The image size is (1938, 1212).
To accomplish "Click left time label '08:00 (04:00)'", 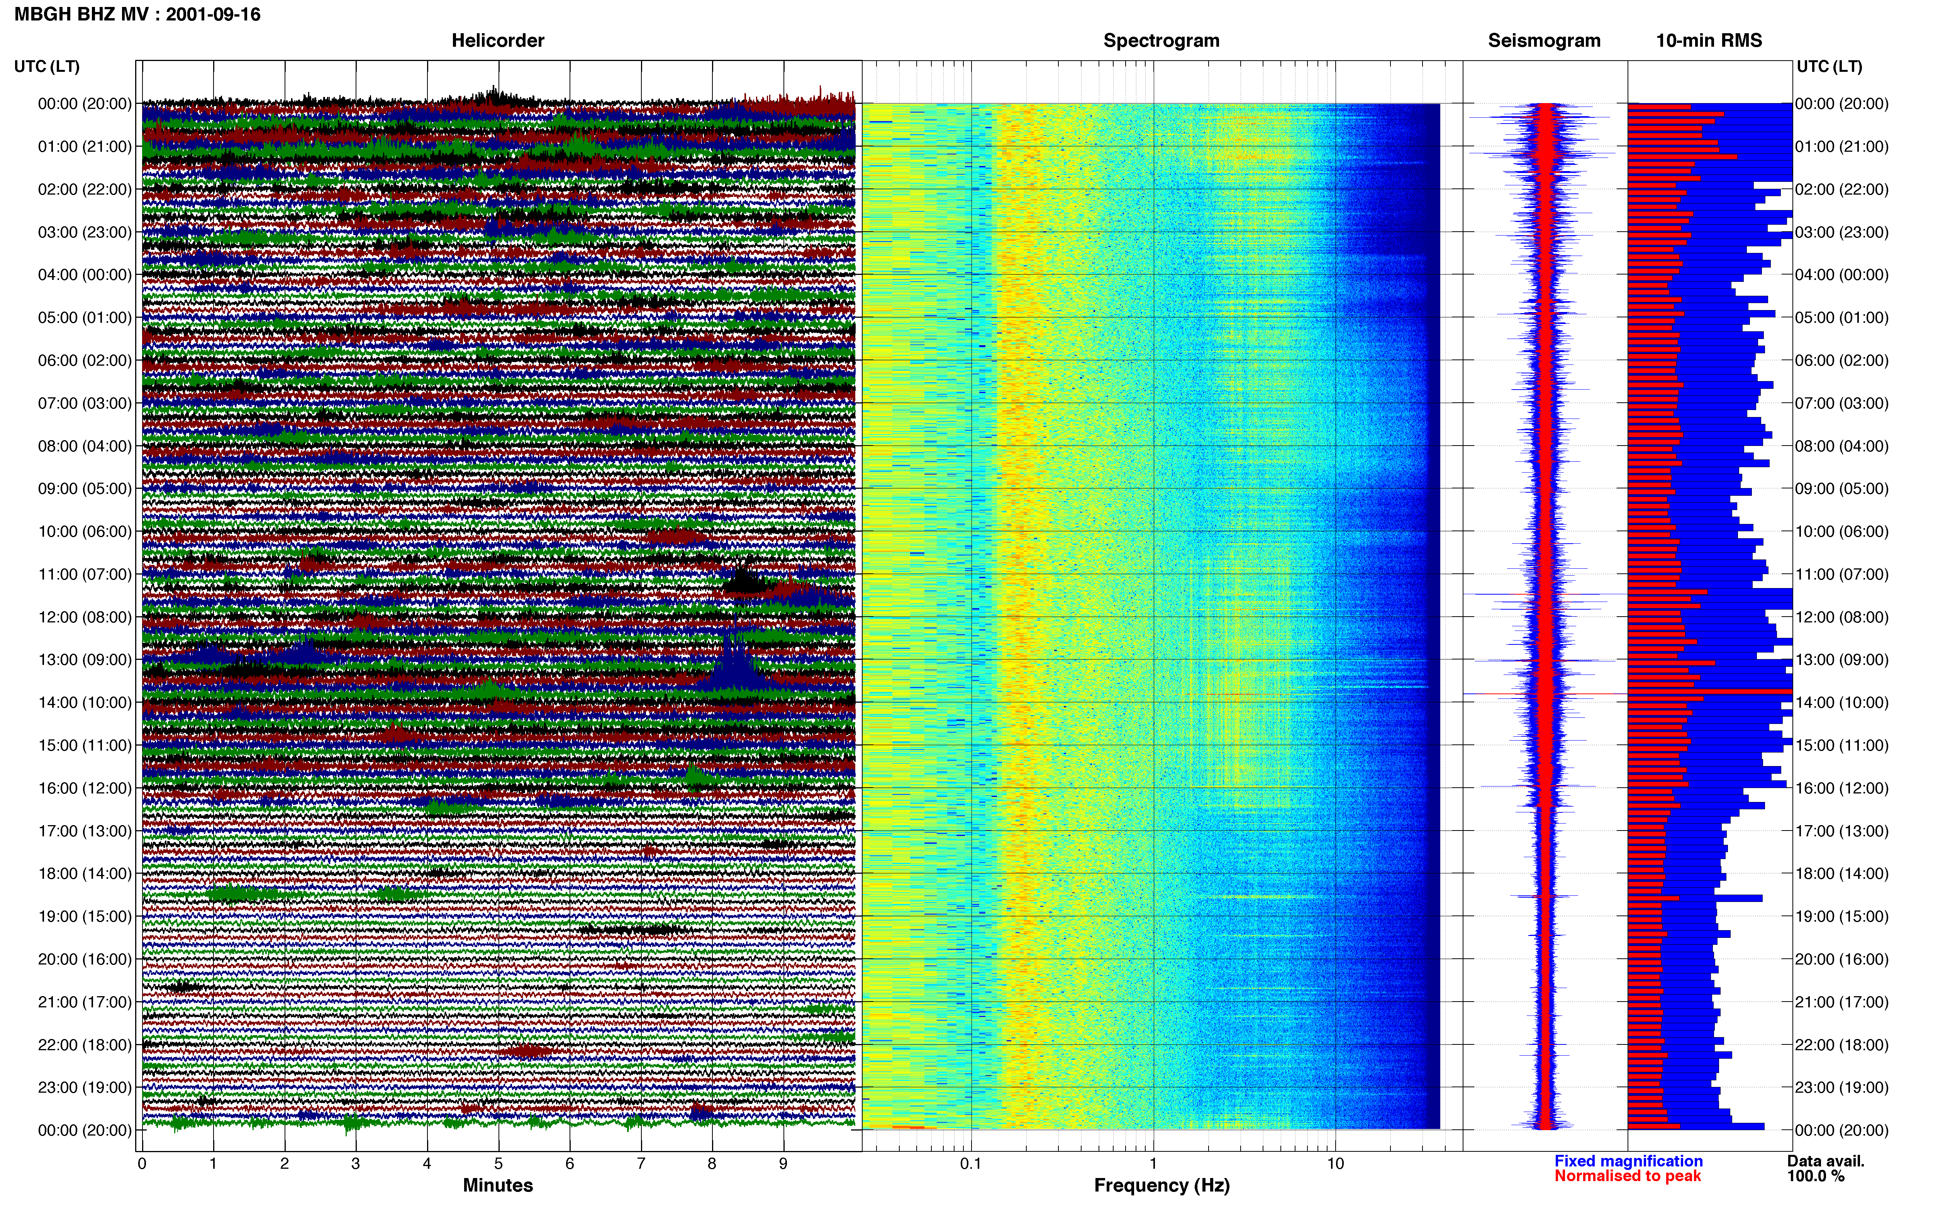I will pyautogui.click(x=84, y=446).
